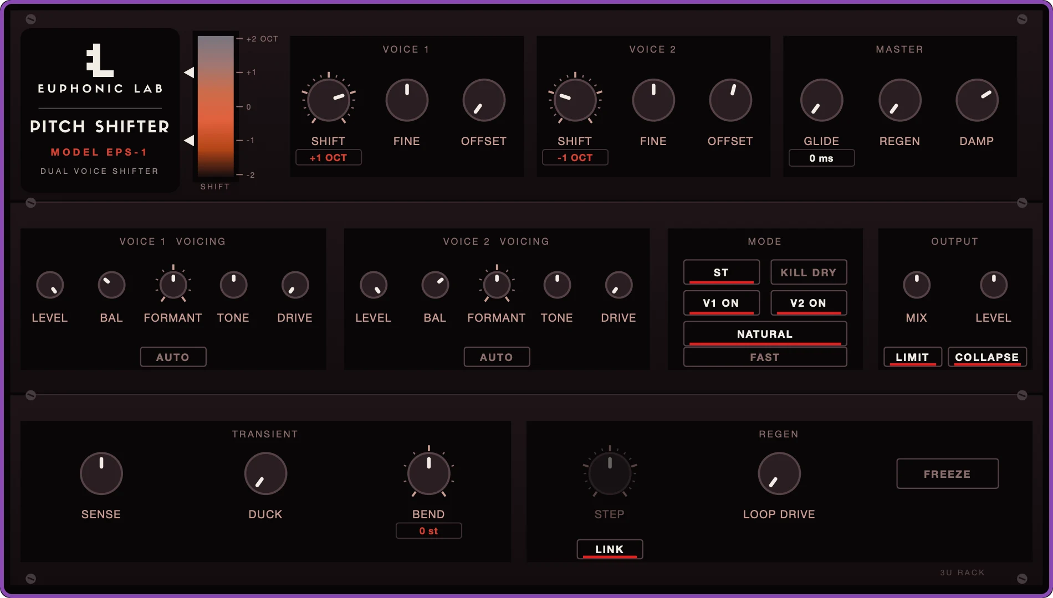Screen dimensions: 1053x598
Task: Click the Voice 1 Voicing TONE knob
Action: 233,285
